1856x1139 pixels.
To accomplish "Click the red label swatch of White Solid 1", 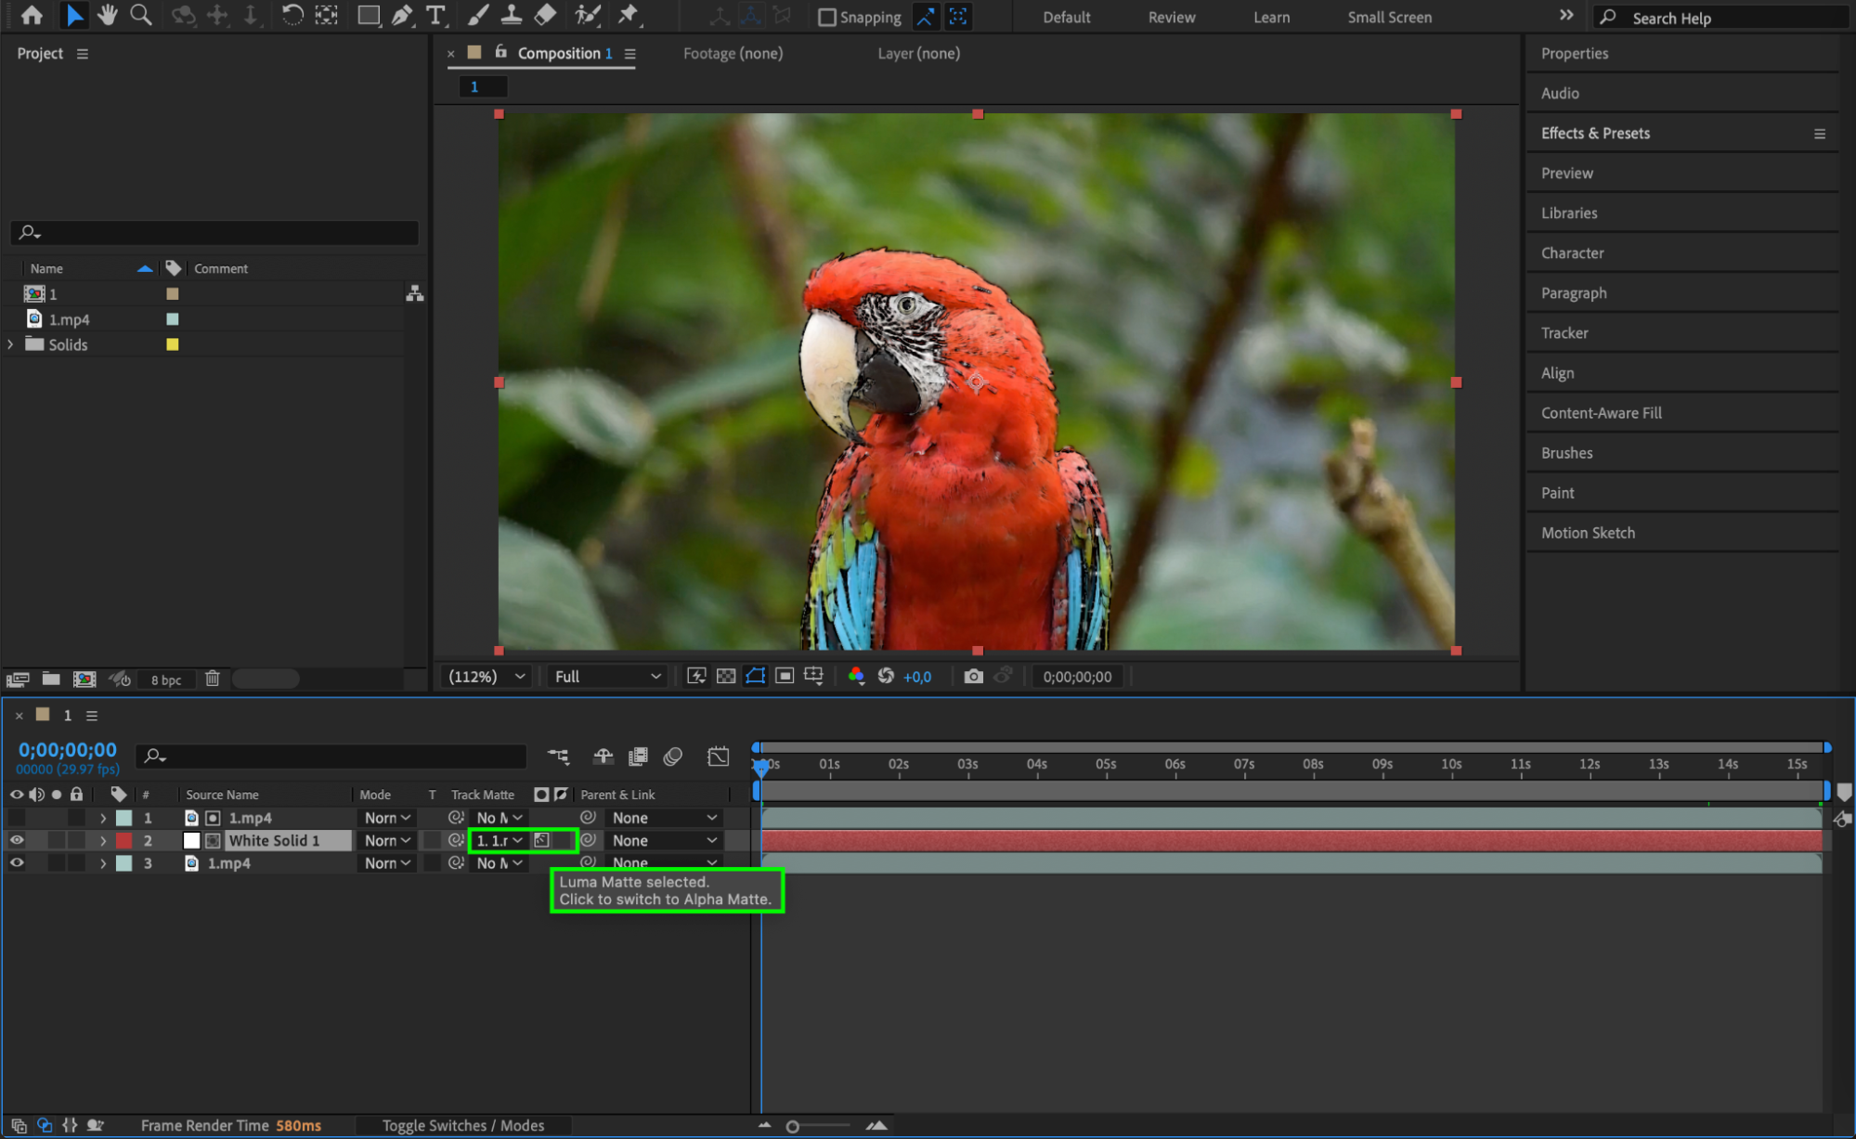I will [x=123, y=840].
